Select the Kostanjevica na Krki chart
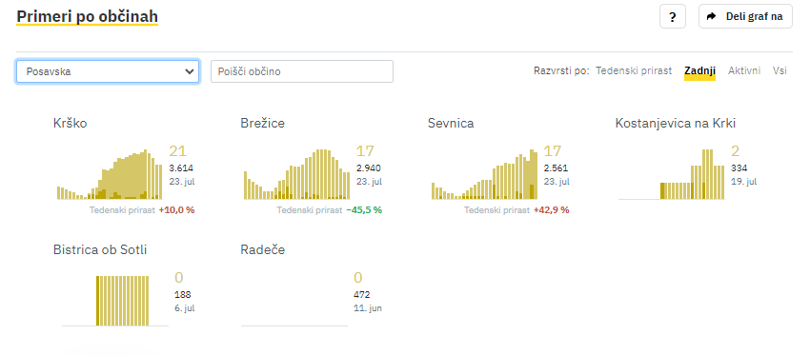Viewport: 810px width, 355px height. point(672,174)
